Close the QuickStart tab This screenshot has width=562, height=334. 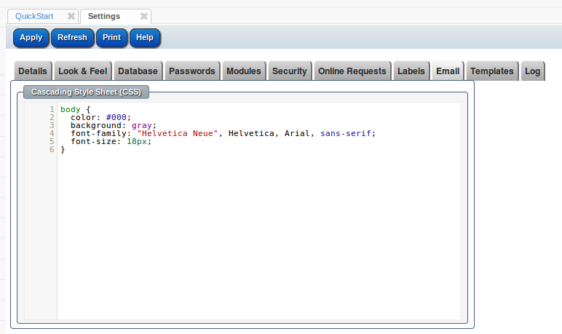(x=71, y=16)
